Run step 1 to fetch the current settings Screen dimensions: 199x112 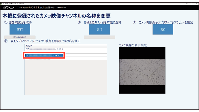coord(20,30)
